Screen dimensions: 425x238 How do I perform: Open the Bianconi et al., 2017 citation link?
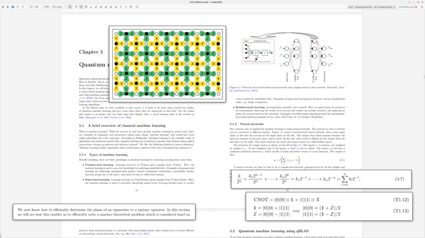tap(98, 118)
